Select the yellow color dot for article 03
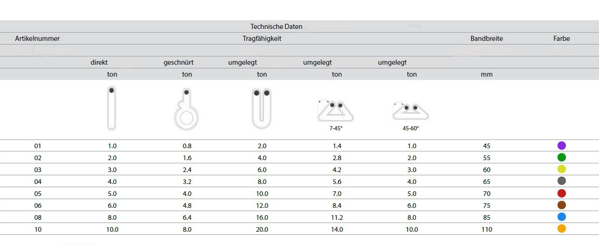The height and width of the screenshot is (245, 599). [x=561, y=170]
